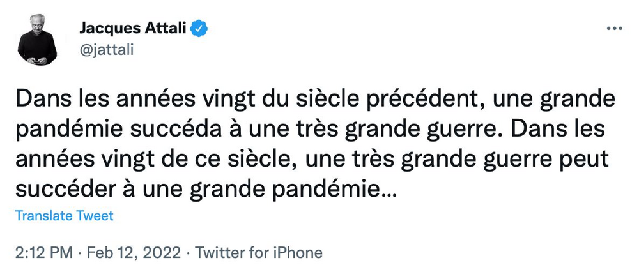The width and height of the screenshot is (639, 272).
Task: Click the Feb 12 date text
Action: (x=109, y=252)
